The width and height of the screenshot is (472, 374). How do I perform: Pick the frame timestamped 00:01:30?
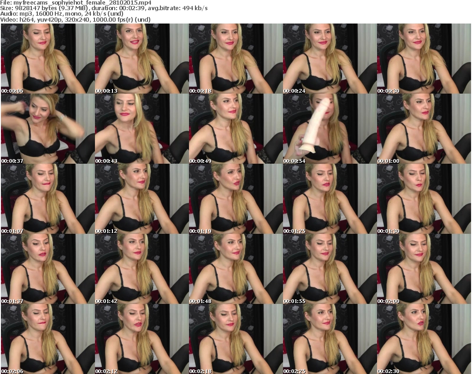point(424,199)
